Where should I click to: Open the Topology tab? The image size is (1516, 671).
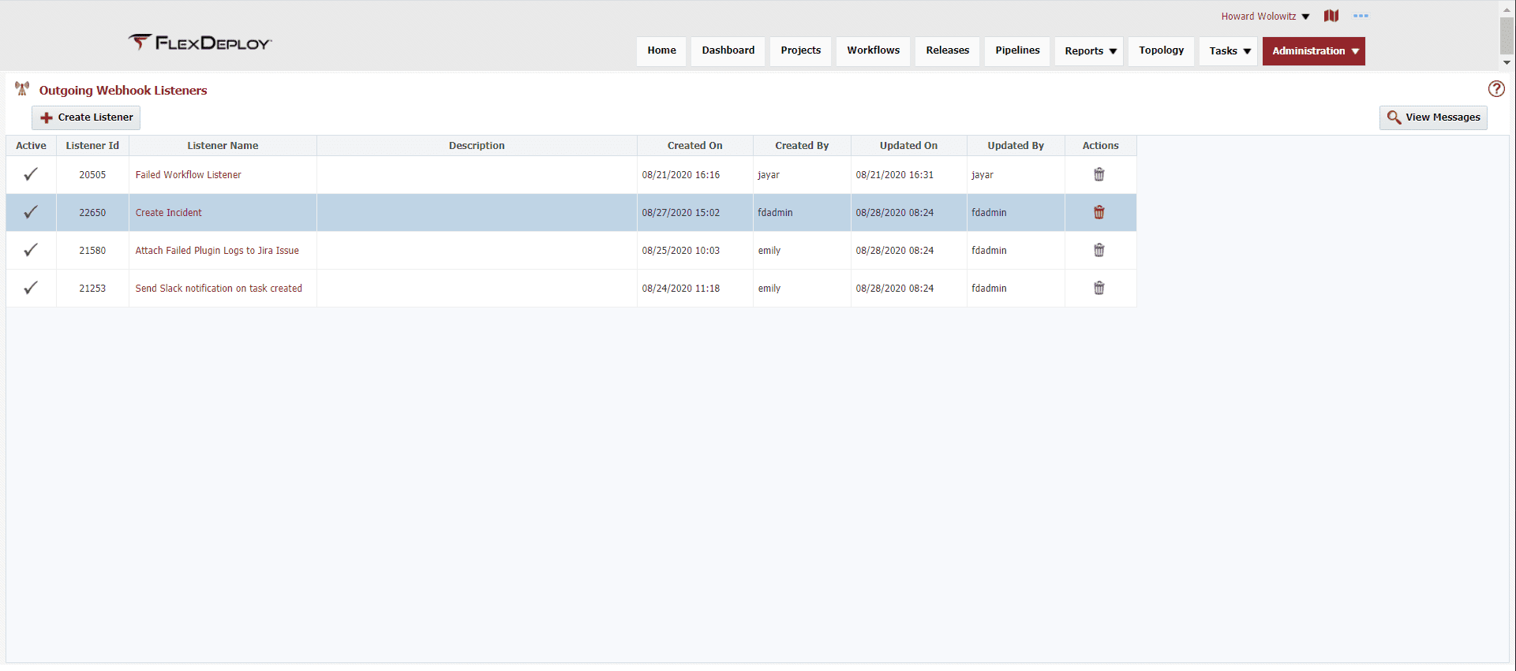point(1161,51)
